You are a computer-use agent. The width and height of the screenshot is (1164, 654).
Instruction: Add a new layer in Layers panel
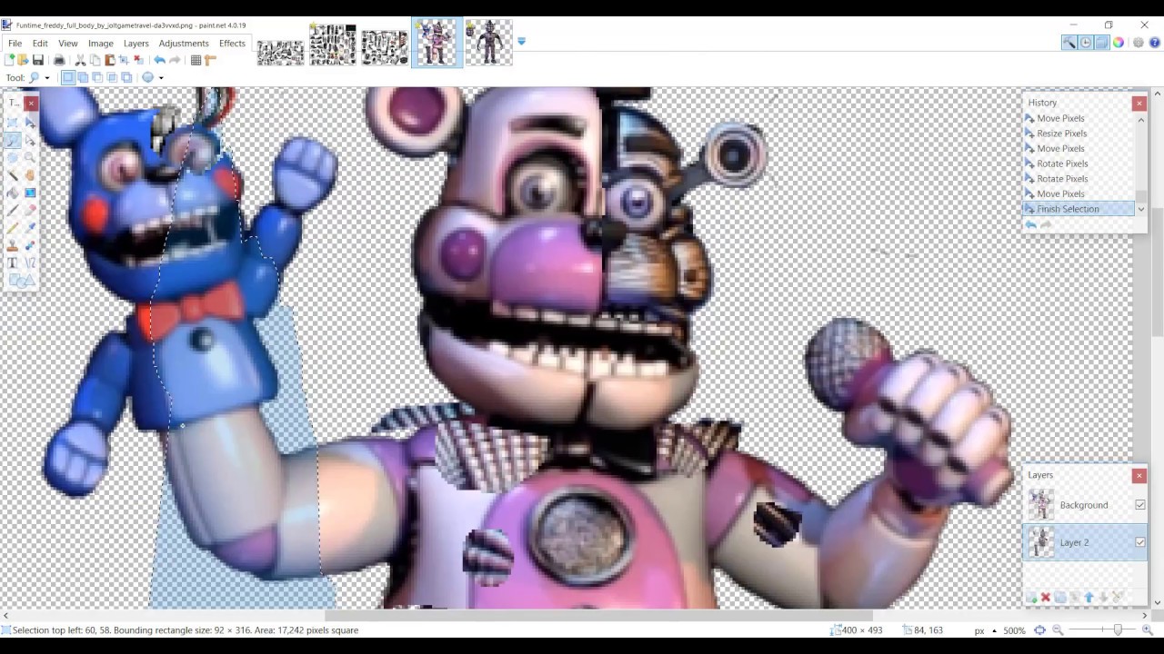click(1031, 597)
